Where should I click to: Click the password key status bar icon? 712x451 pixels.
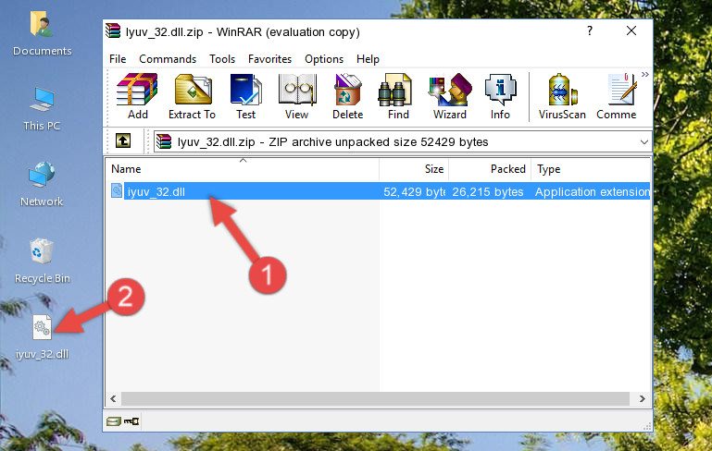click(x=131, y=421)
